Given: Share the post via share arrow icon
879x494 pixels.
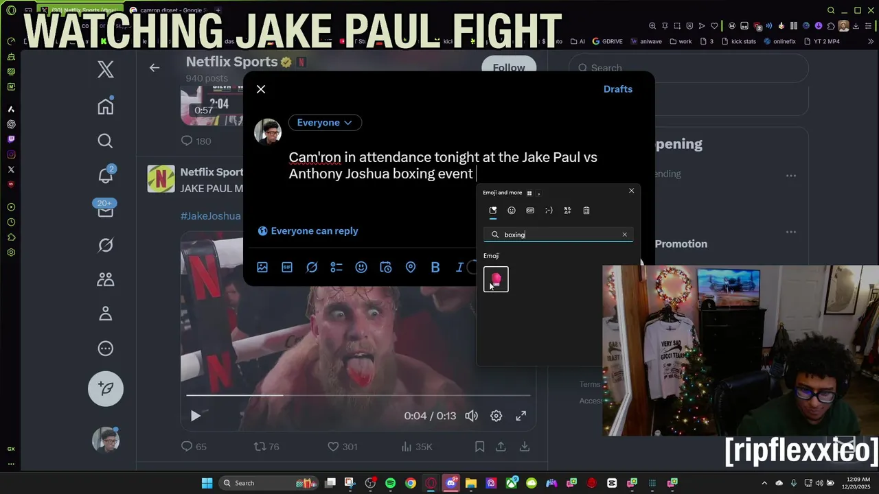Looking at the screenshot, I should [x=501, y=447].
